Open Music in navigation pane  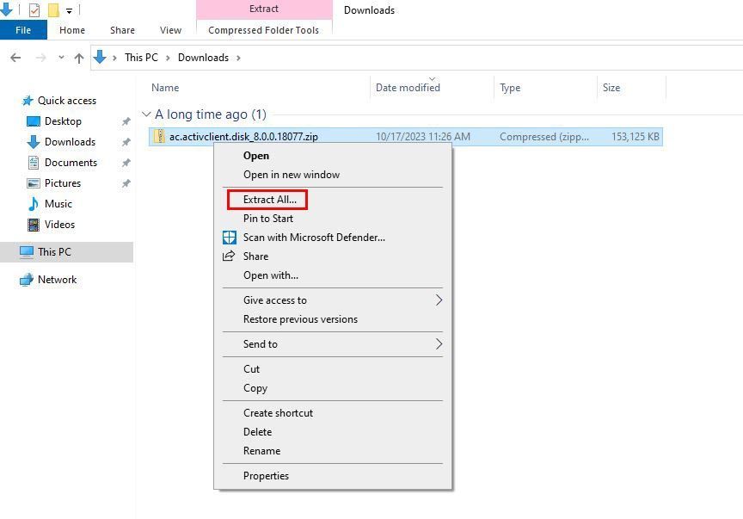pyautogui.click(x=58, y=204)
